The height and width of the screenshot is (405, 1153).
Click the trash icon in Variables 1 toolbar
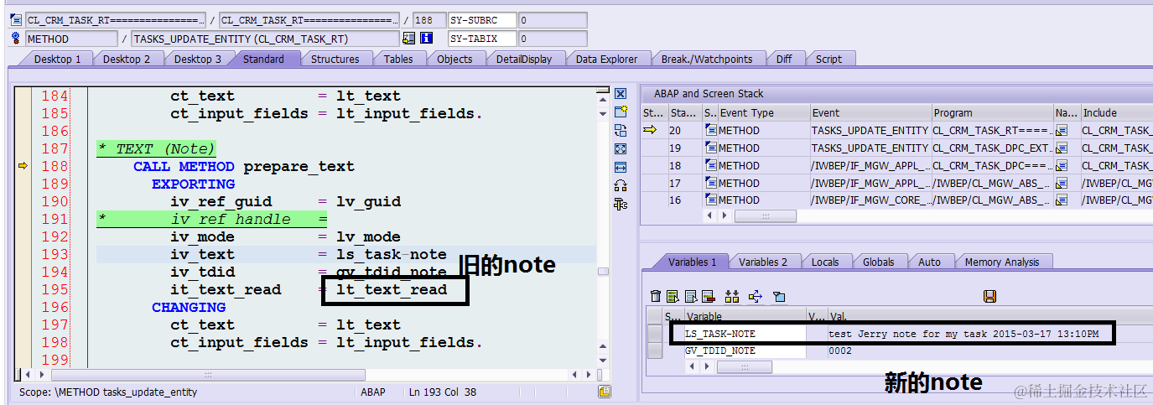point(657,296)
